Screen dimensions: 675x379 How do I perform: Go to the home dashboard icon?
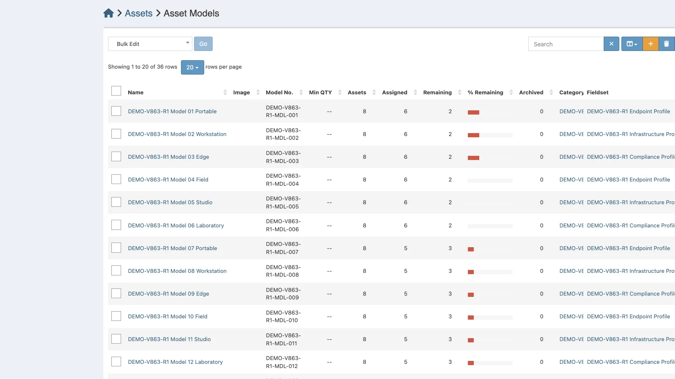108,13
